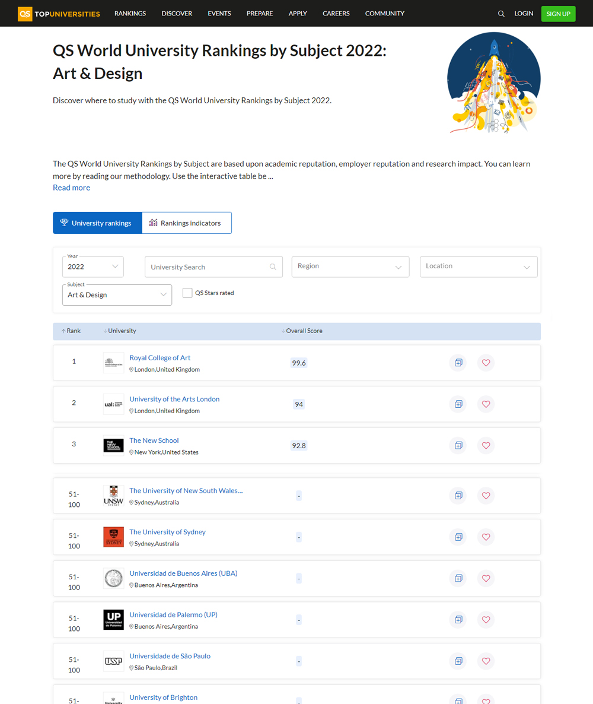The image size is (593, 704).
Task: Add The University of Sydney to compare
Action: point(458,537)
